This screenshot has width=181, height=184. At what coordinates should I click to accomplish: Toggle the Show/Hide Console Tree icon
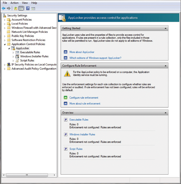(x=21, y=9)
